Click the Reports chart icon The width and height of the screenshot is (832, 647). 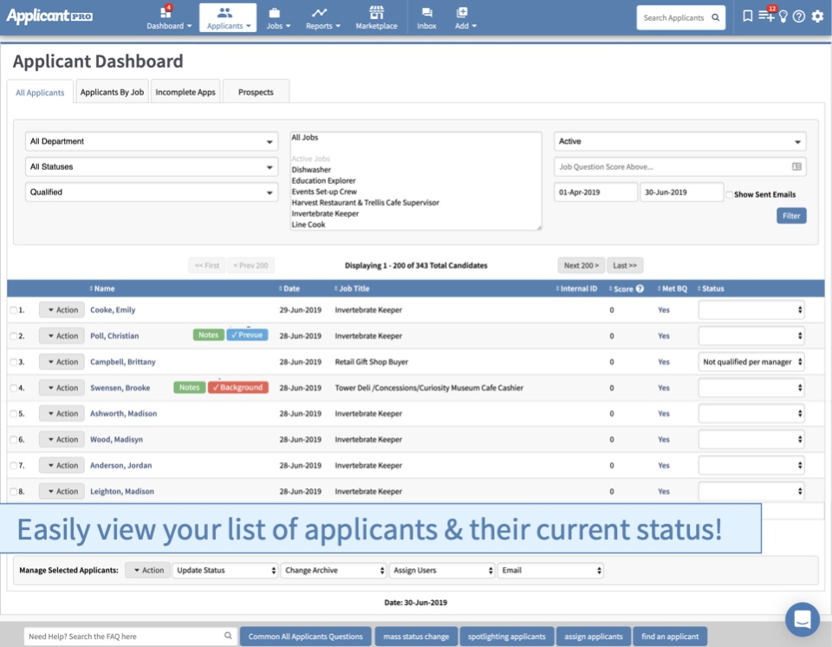pos(321,12)
